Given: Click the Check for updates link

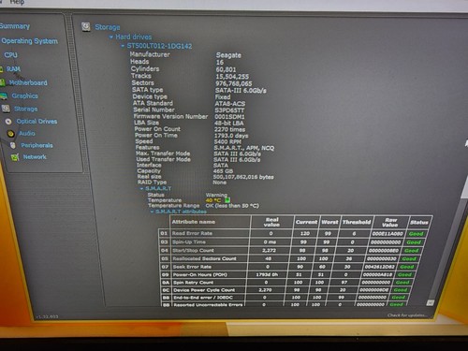Looking at the screenshot, I should pos(407,315).
